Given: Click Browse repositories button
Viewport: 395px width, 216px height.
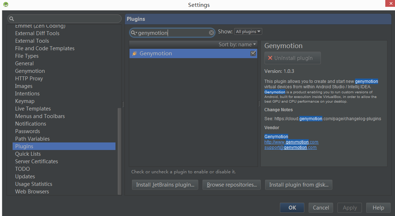Looking at the screenshot, I should coord(232,185).
